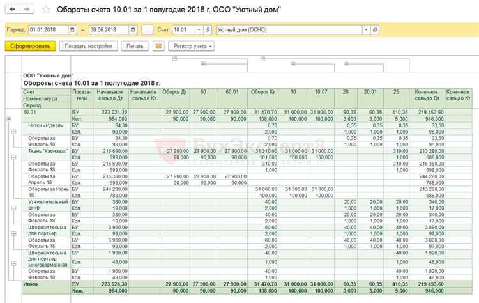Collapse the 60 column group
The width and height of the screenshot is (479, 303).
click(x=204, y=64)
